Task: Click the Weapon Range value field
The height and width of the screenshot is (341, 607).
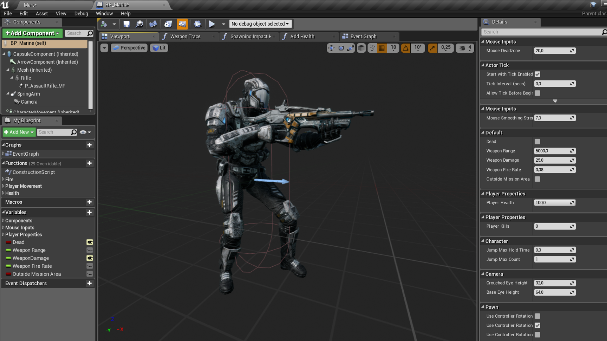Action: [555, 151]
